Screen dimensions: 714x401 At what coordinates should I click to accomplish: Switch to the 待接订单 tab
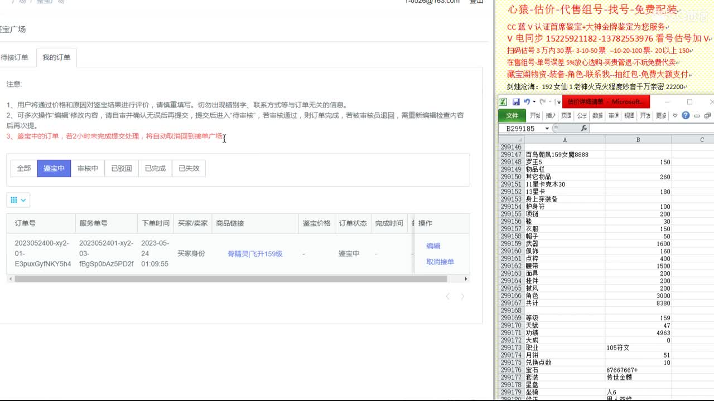point(15,57)
